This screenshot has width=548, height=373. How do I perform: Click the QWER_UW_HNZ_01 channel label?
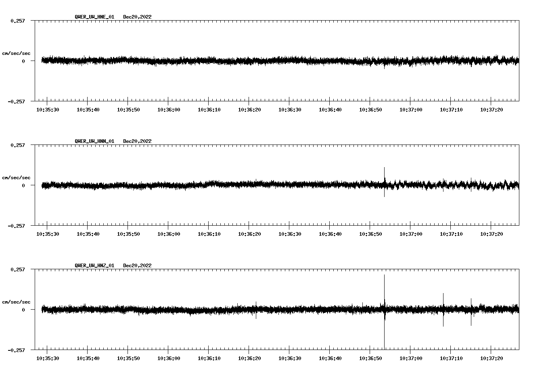[x=94, y=266]
